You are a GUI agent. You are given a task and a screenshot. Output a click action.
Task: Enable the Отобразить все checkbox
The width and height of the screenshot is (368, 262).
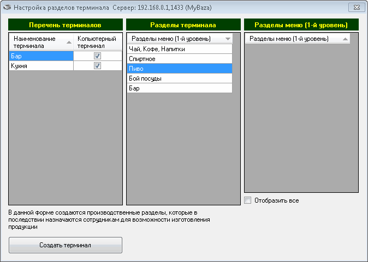pyautogui.click(x=248, y=200)
